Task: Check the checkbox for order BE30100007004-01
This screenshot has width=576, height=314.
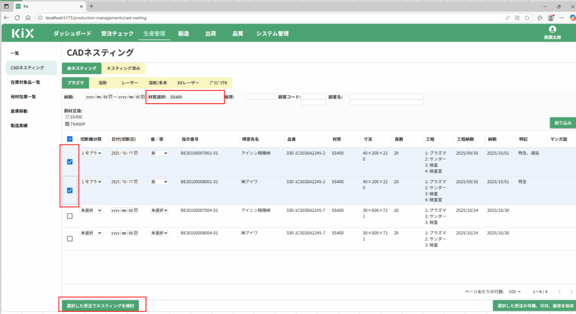Action: 69,216
